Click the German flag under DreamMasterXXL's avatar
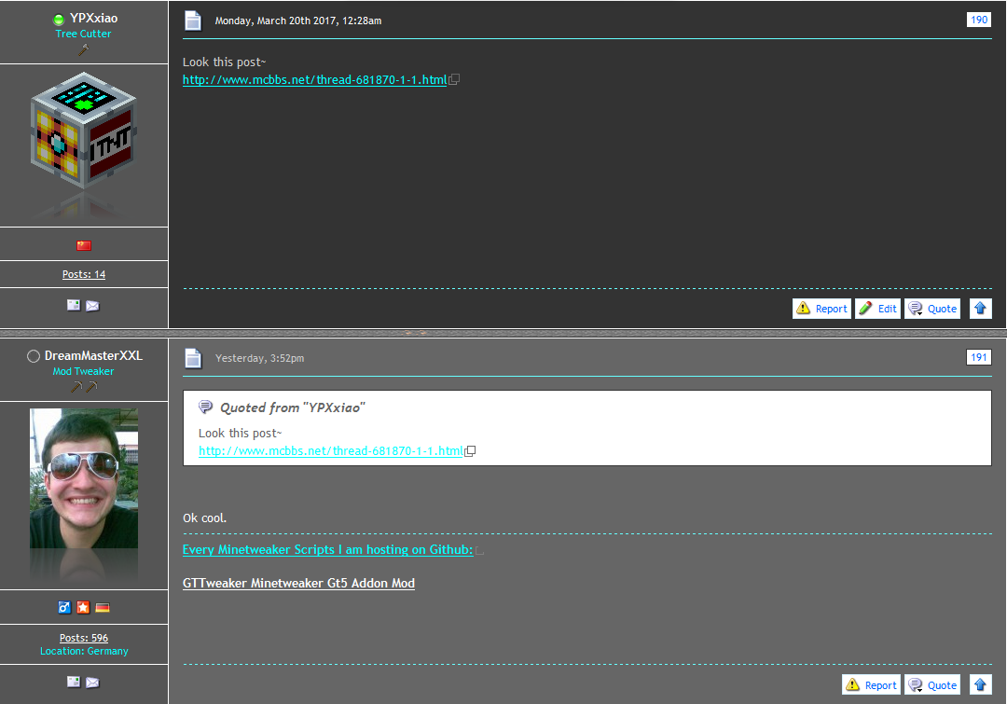This screenshot has width=1007, height=704. (x=103, y=608)
